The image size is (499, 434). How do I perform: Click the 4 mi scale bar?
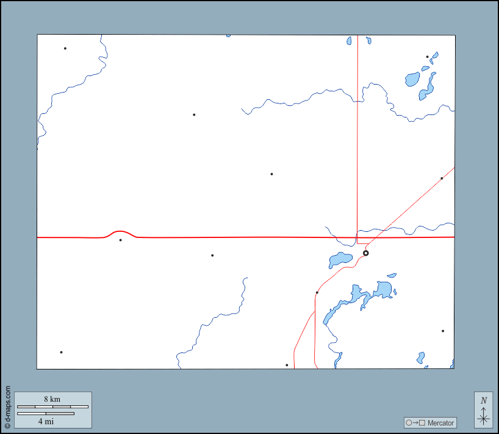(x=46, y=414)
